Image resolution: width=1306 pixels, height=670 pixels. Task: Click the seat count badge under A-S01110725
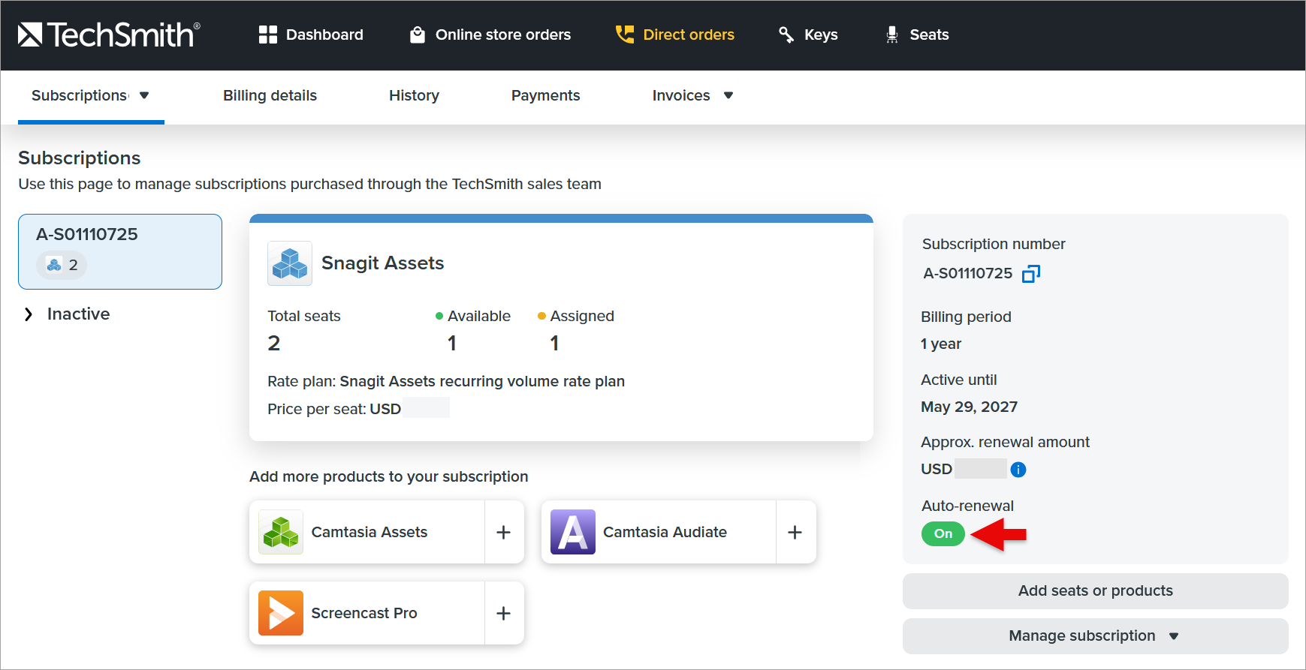(62, 265)
